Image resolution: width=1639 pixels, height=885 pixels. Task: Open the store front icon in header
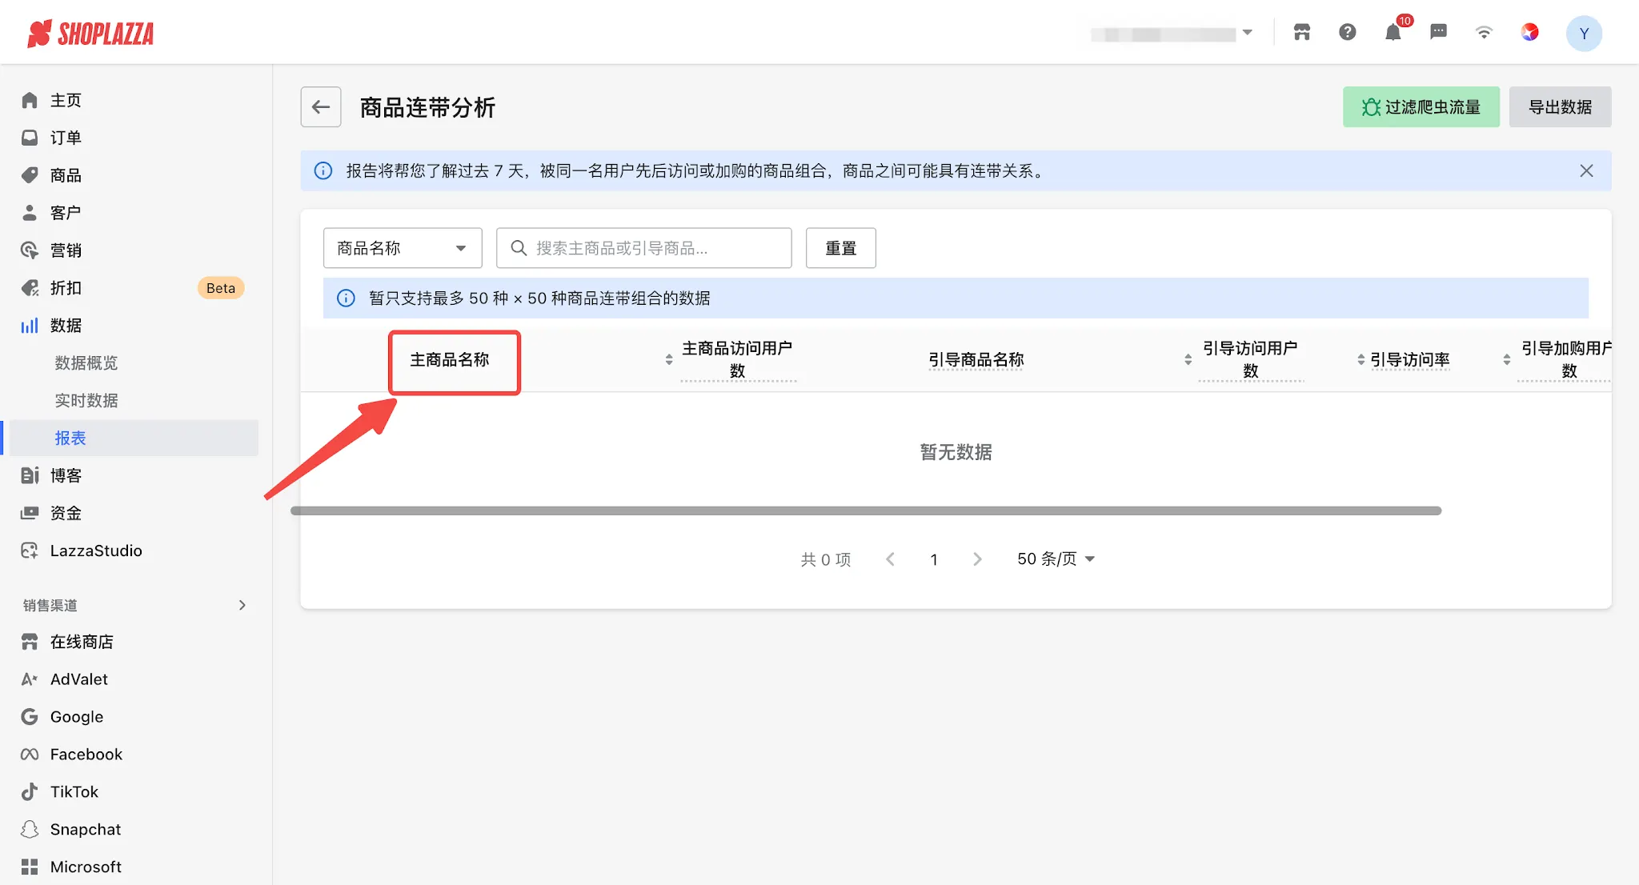click(x=1302, y=33)
